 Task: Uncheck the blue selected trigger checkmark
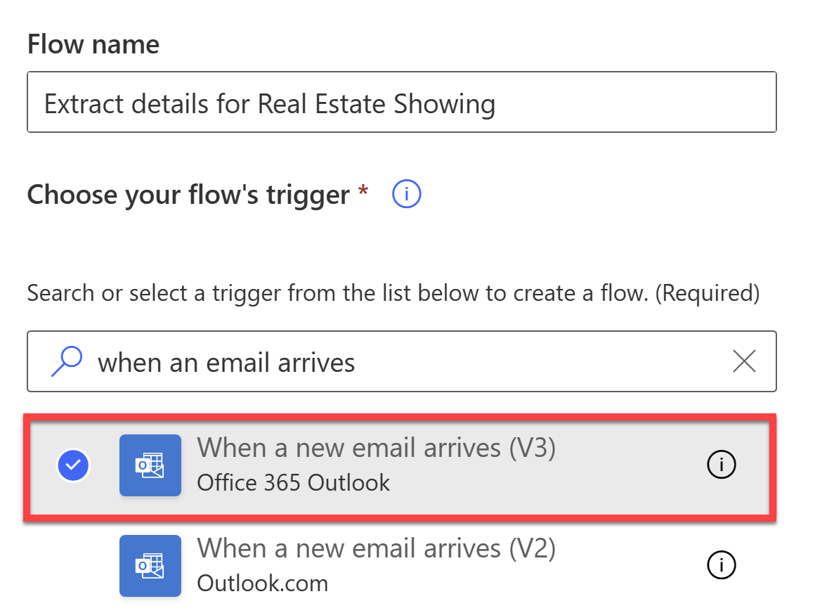point(73,465)
